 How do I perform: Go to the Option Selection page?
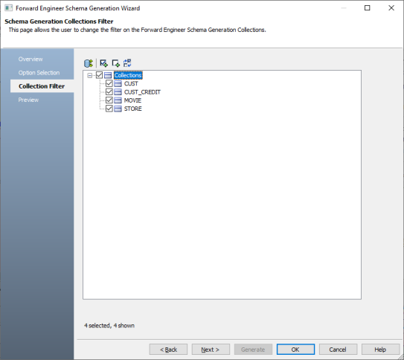pyautogui.click(x=39, y=73)
